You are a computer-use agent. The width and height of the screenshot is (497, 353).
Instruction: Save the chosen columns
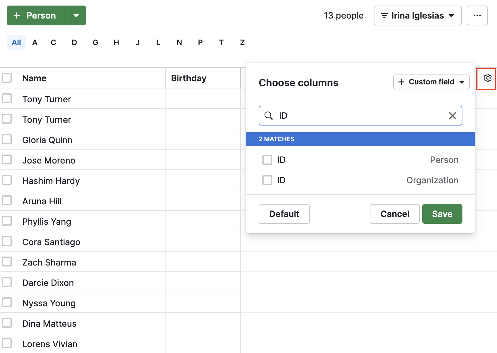[x=442, y=214]
